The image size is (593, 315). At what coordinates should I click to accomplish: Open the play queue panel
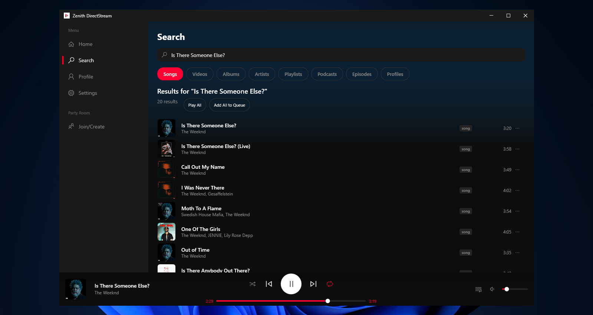[x=478, y=289]
